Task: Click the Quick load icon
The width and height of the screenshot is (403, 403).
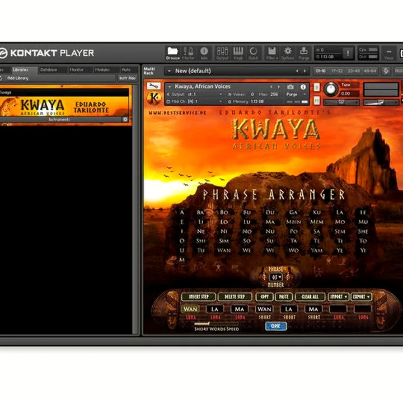Action: (x=253, y=53)
